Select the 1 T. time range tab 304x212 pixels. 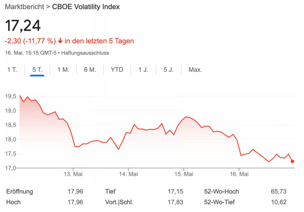12,70
